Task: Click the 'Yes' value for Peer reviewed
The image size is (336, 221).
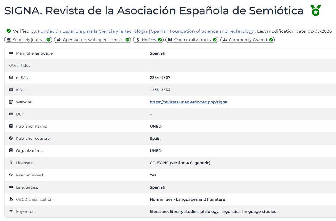Action: coord(153,175)
